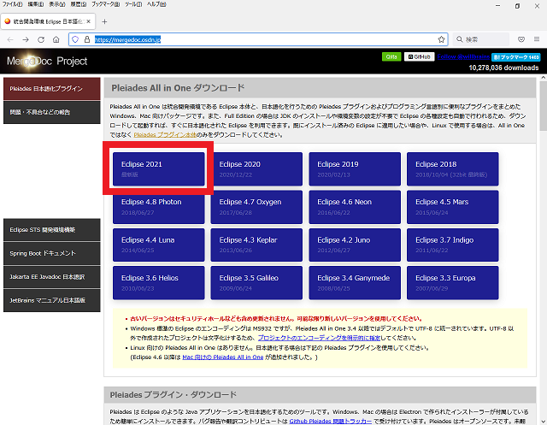Reload the page with the refresh icon
This screenshot has height=425, width=547.
pyautogui.click(x=41, y=40)
